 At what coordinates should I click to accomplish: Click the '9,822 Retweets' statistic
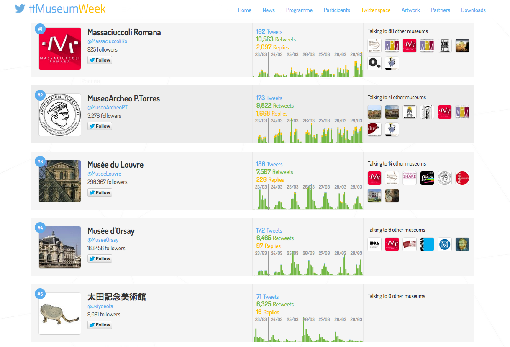[x=275, y=106]
